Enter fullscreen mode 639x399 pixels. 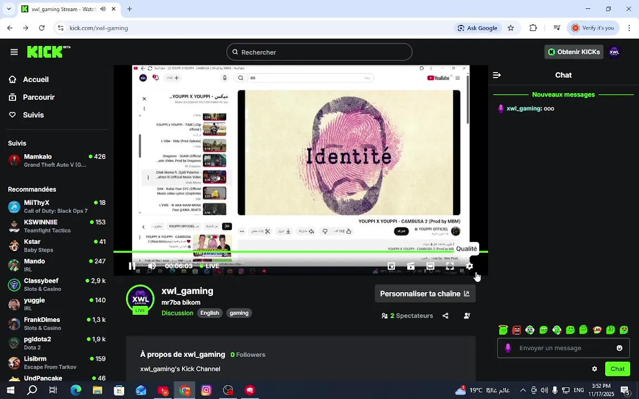[450, 266]
